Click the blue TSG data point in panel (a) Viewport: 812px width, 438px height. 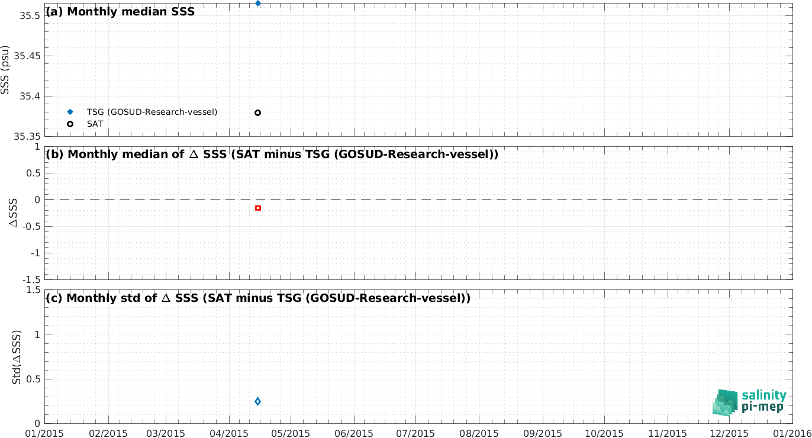pyautogui.click(x=257, y=4)
